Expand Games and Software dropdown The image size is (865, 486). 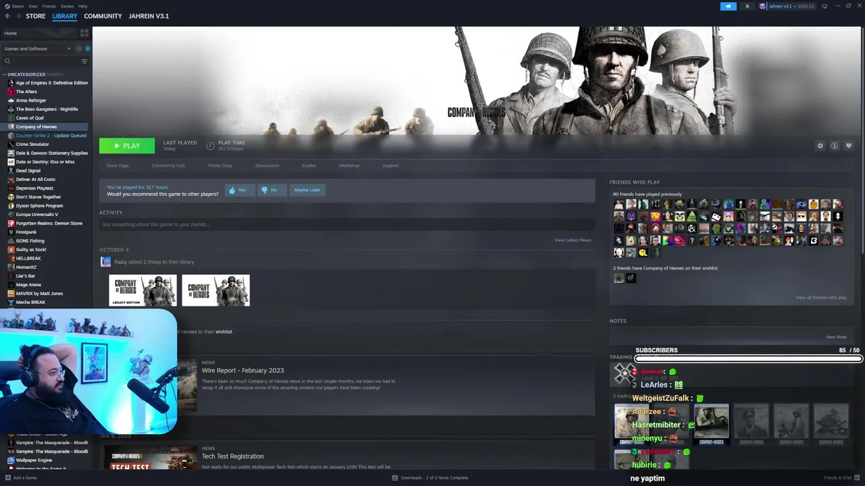click(x=37, y=49)
